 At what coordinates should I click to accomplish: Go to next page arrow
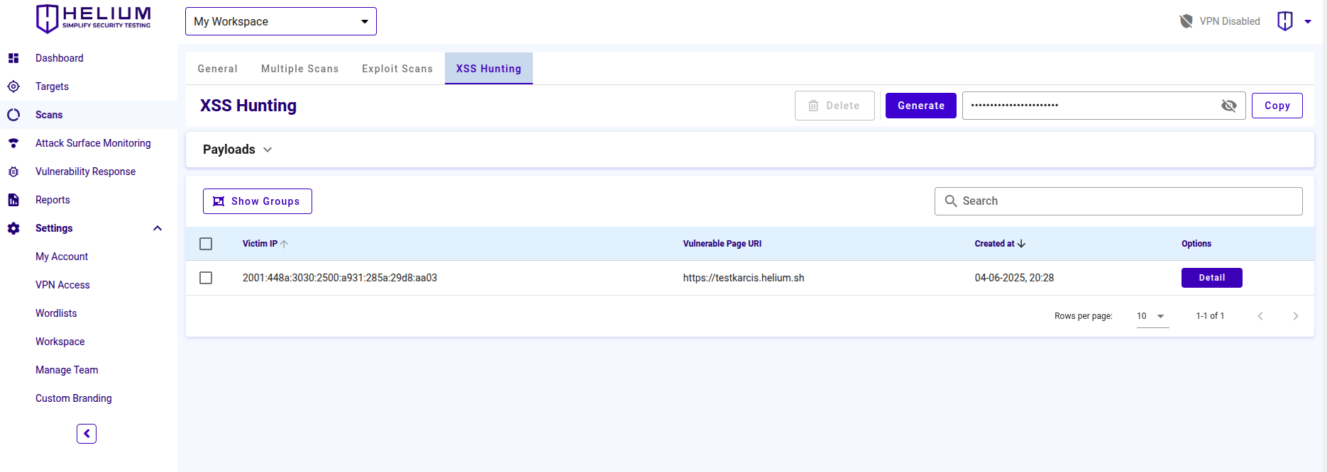pyautogui.click(x=1296, y=316)
